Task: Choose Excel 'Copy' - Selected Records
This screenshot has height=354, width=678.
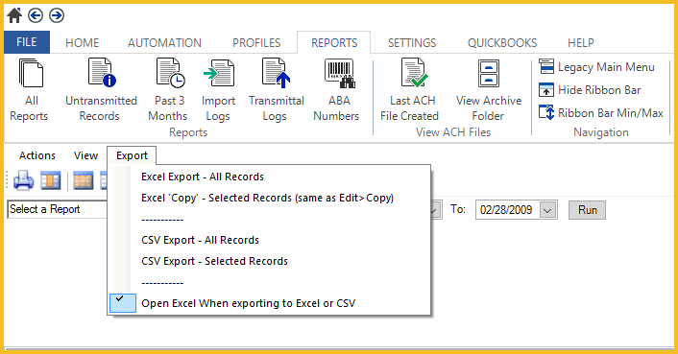Action: [x=269, y=199]
